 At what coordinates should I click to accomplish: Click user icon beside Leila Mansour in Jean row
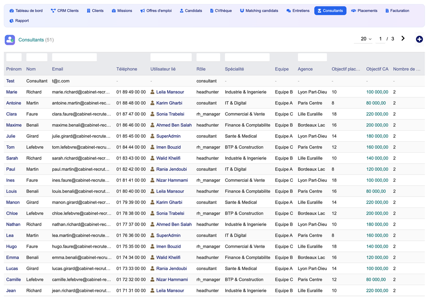click(x=153, y=290)
